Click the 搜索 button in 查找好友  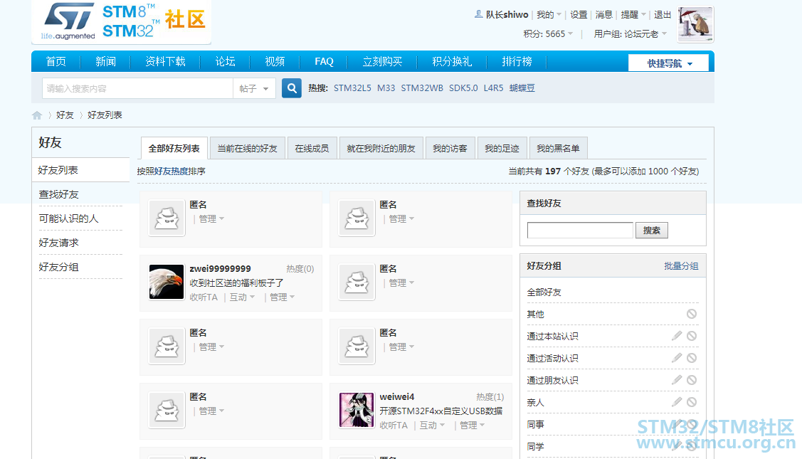(x=652, y=231)
